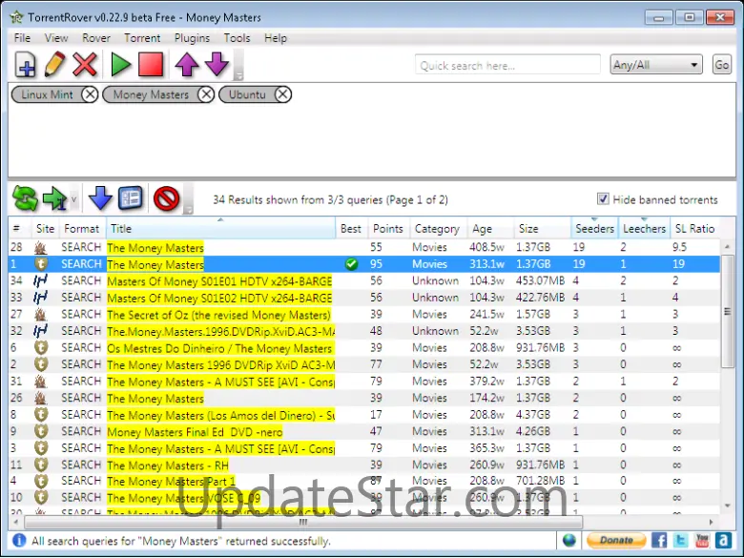The image size is (744, 558).
Task: Click the add new rover icon
Action: tap(25, 65)
